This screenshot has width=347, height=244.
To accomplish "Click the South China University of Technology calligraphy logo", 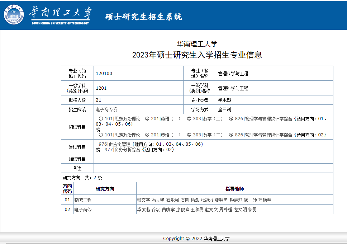I will pos(60,15).
